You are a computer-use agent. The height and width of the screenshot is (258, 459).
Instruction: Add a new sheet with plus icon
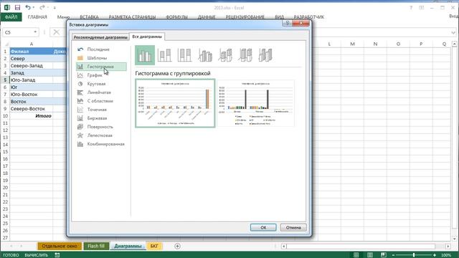coord(177,247)
